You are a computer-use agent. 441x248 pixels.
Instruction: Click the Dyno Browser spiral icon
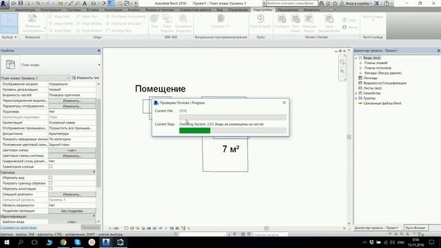point(260,19)
